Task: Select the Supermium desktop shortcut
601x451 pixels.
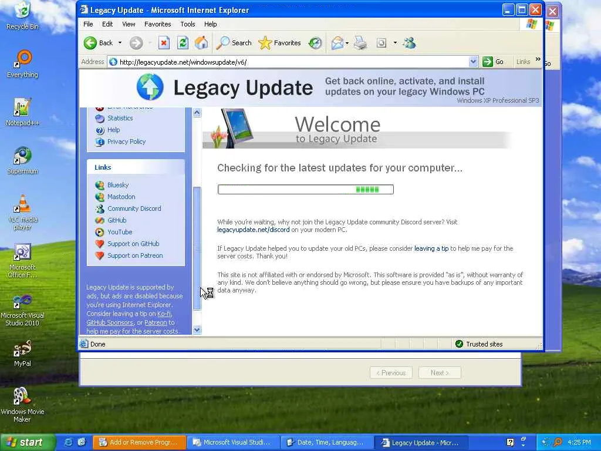Action: [x=23, y=160]
